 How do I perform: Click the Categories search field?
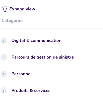51,21
